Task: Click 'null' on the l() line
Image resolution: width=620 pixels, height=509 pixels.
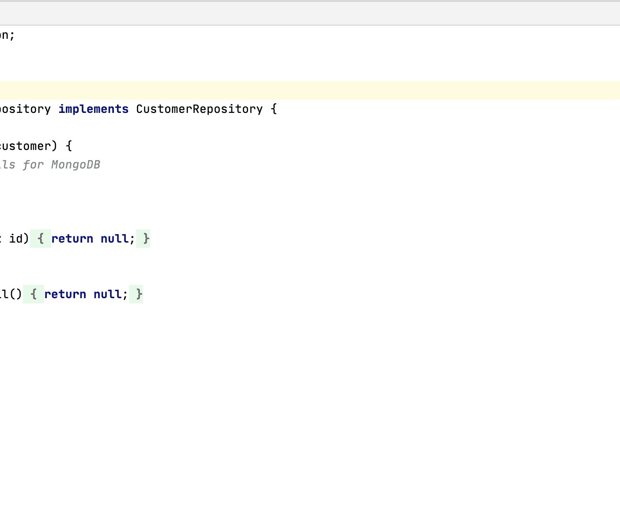Action: pos(107,294)
